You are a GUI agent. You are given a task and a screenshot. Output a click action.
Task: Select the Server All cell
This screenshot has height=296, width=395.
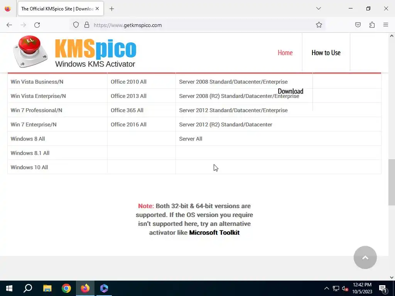pyautogui.click(x=279, y=139)
